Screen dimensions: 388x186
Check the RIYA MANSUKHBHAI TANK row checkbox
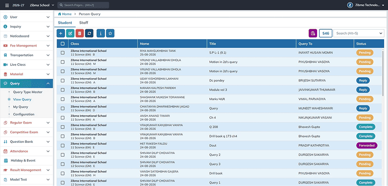63,53
